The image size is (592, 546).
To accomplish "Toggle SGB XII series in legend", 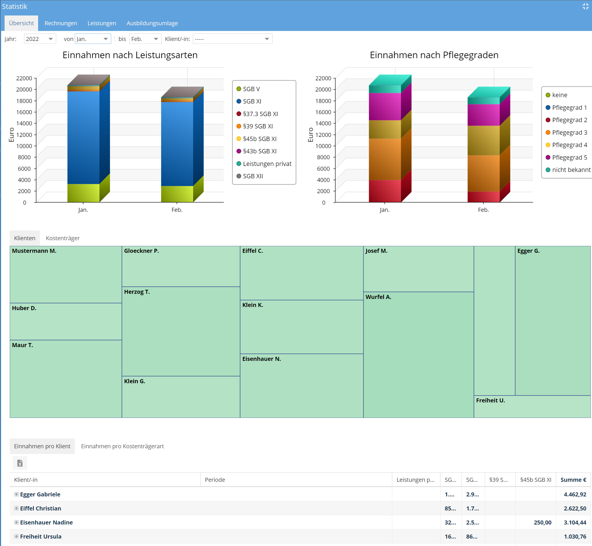I will click(252, 176).
